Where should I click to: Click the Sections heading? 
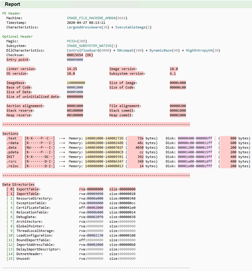[x=10, y=134]
